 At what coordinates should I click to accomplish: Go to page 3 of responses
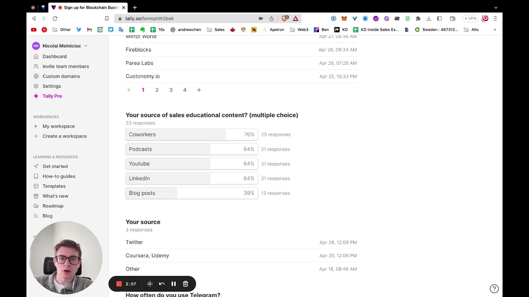171,90
